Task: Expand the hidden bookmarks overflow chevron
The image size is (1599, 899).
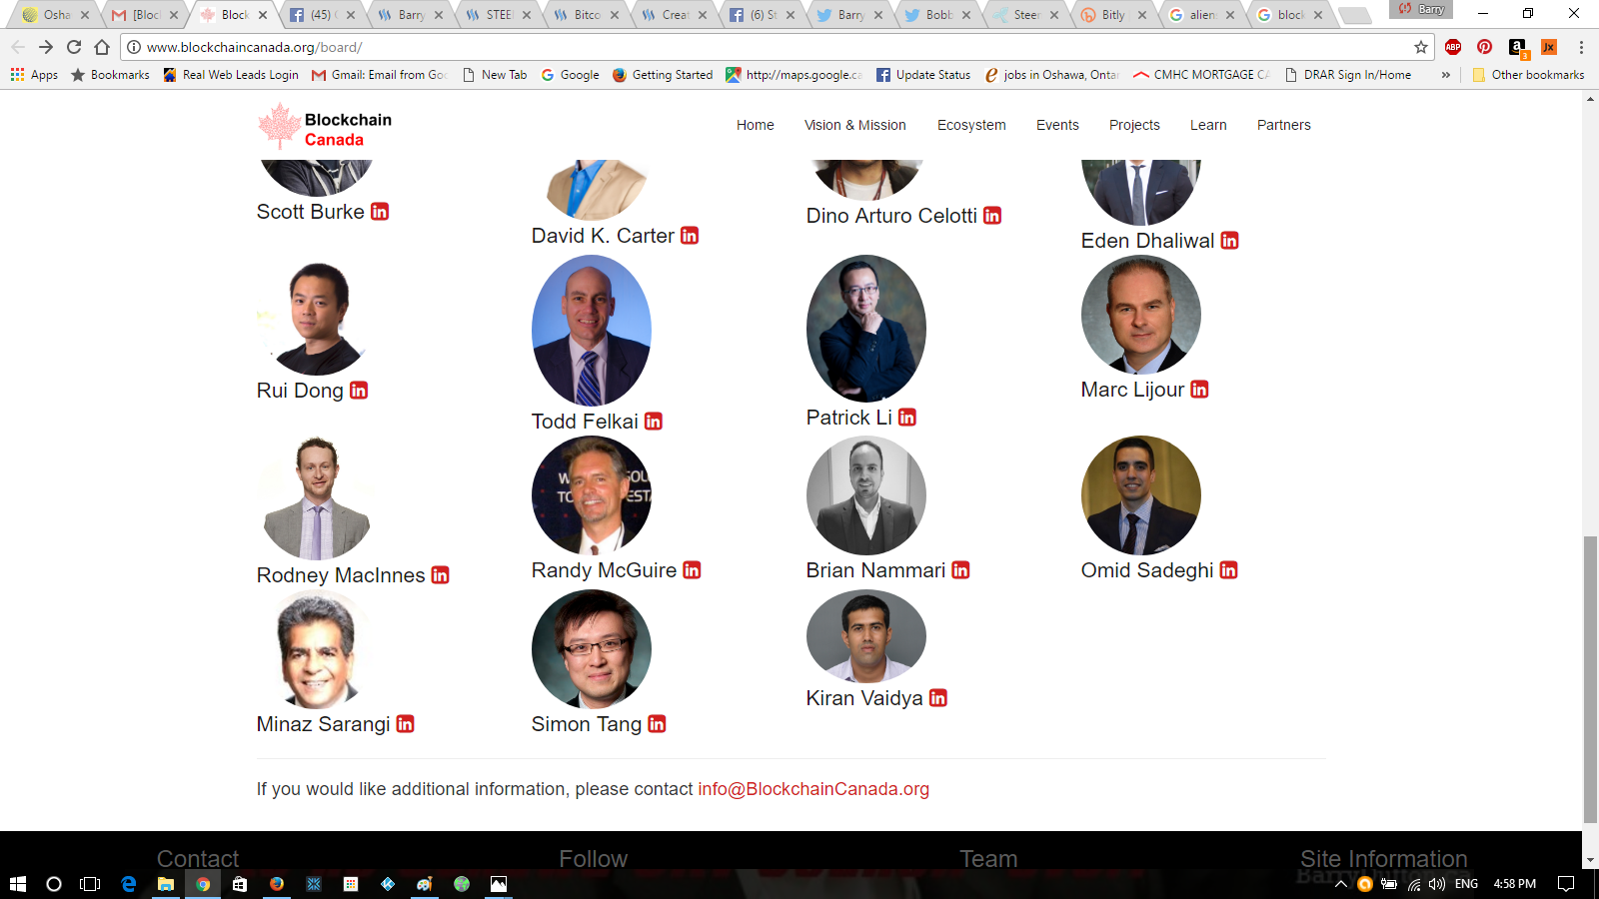Action: point(1445,75)
